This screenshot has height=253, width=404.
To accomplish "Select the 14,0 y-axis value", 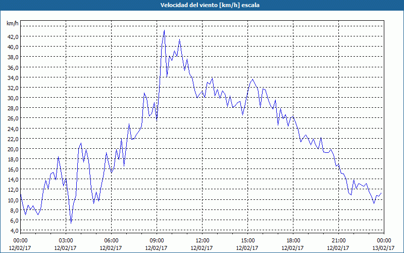I will (13, 180).
